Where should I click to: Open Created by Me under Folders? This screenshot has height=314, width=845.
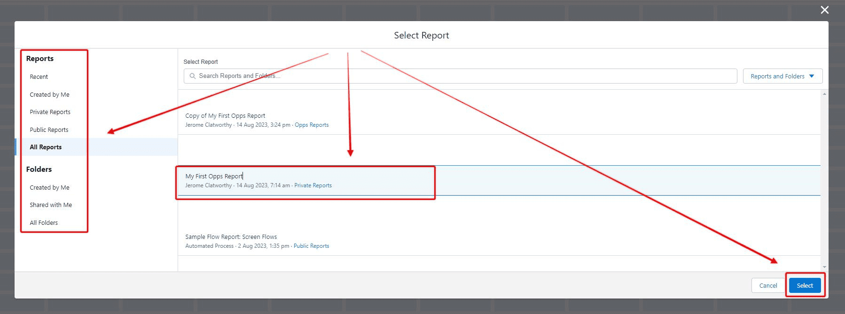coord(49,187)
